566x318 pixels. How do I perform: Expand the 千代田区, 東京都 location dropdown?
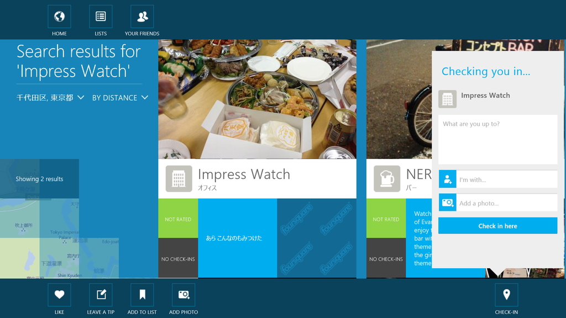[50, 98]
